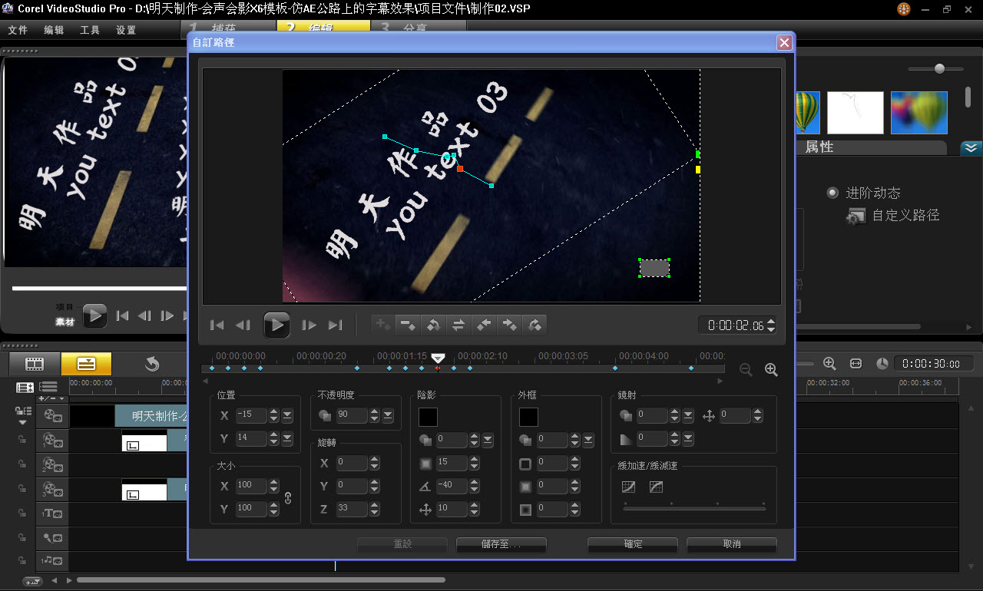This screenshot has width=983, height=591.
Task: Step to next frame in path dialog
Action: pos(309,325)
